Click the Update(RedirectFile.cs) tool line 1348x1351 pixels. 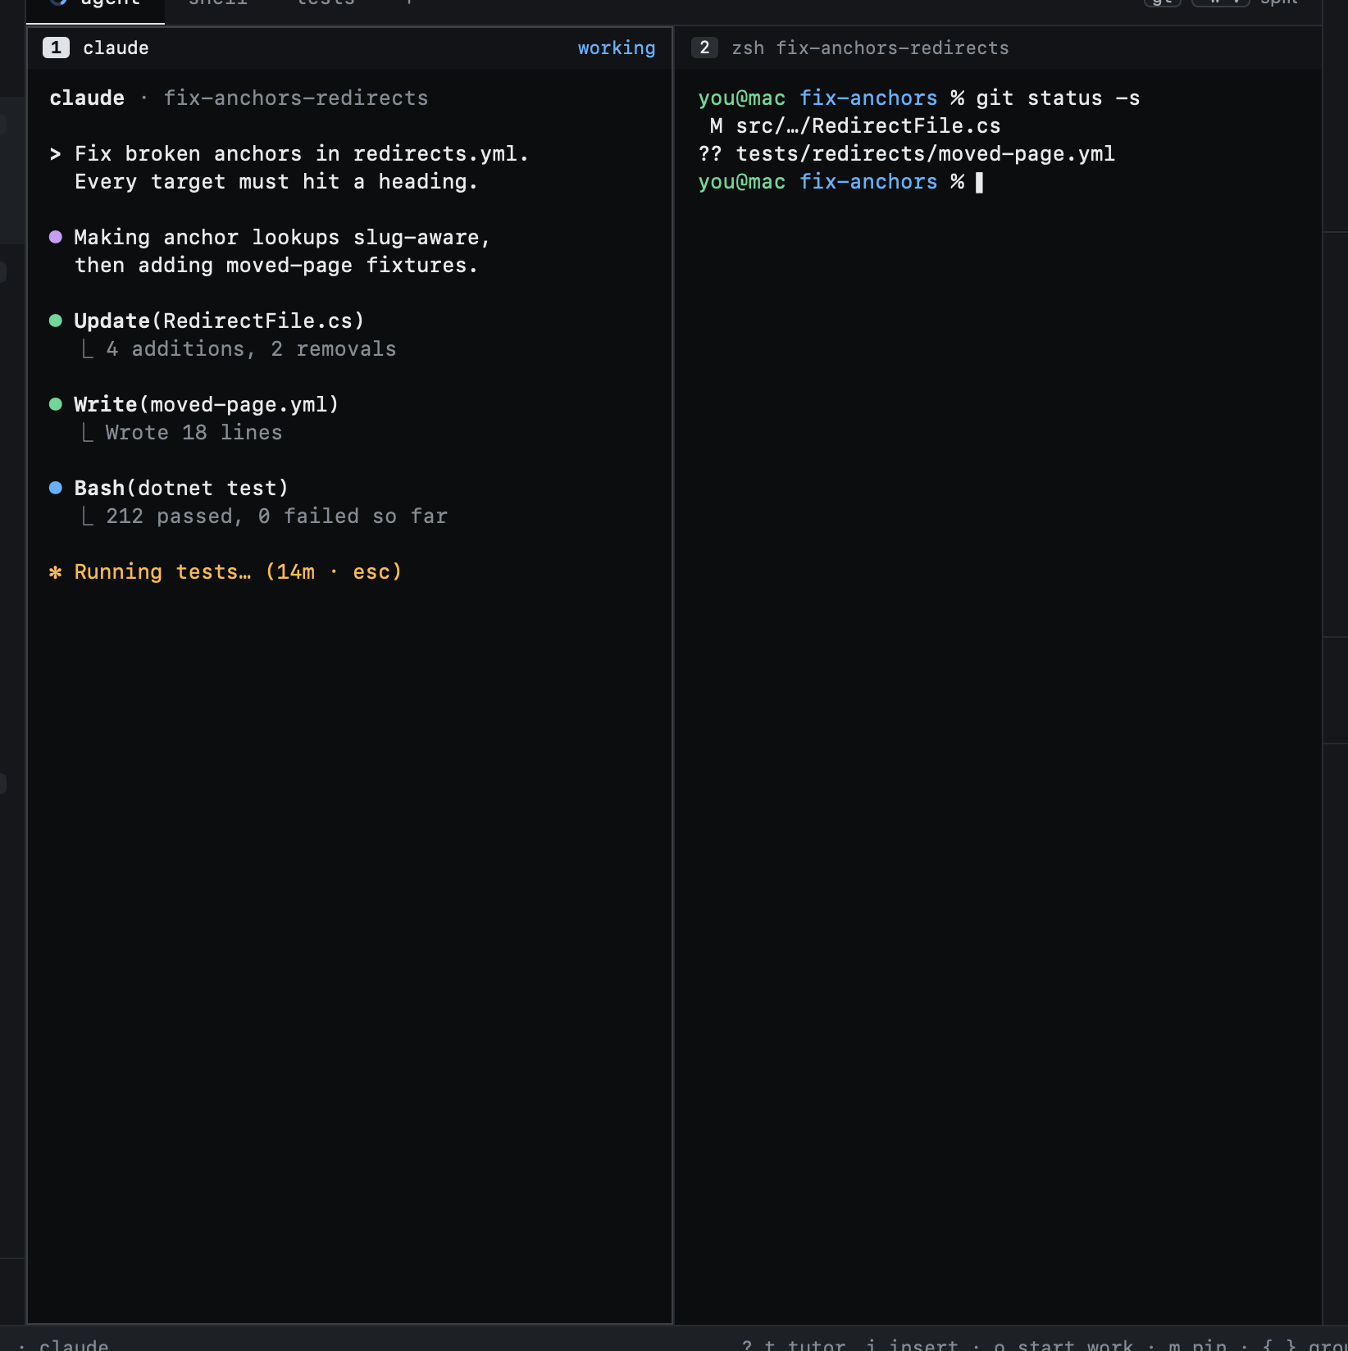click(219, 321)
